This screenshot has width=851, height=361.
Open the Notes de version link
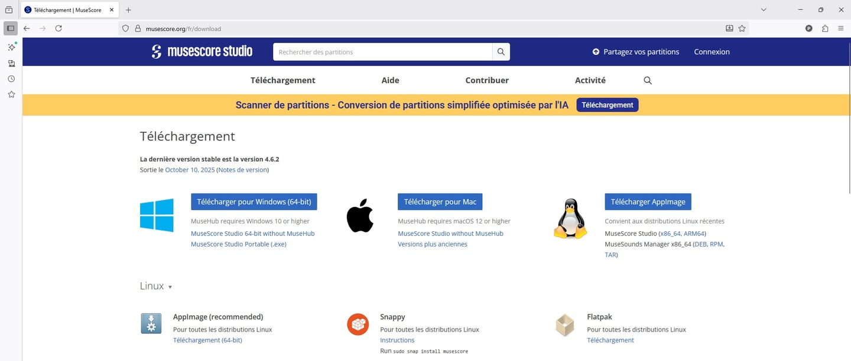(242, 170)
